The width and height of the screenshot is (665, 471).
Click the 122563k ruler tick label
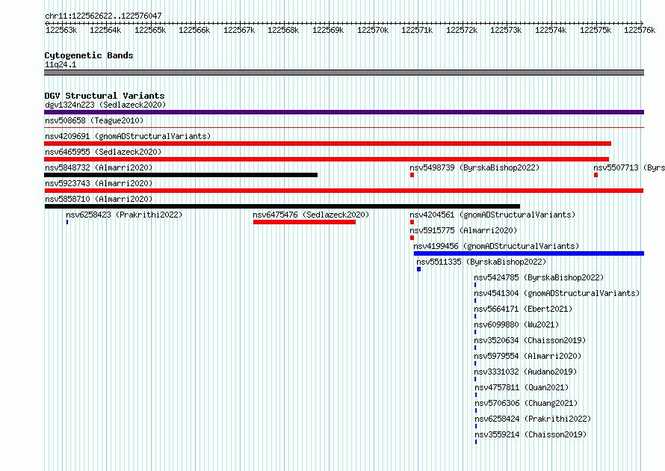pyautogui.click(x=61, y=30)
